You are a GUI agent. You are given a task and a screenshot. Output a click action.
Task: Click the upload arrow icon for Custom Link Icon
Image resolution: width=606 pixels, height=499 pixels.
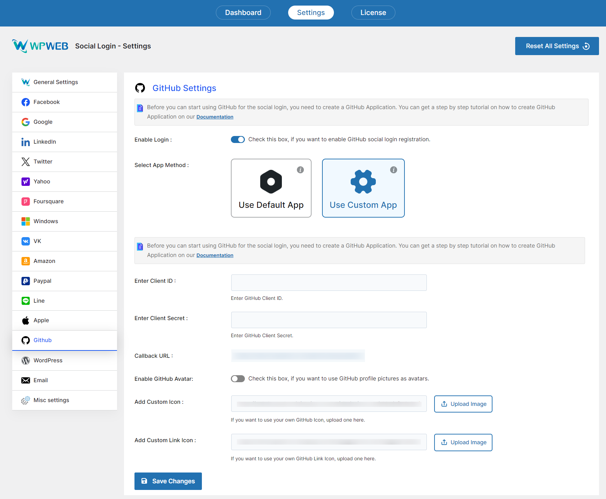coord(444,442)
